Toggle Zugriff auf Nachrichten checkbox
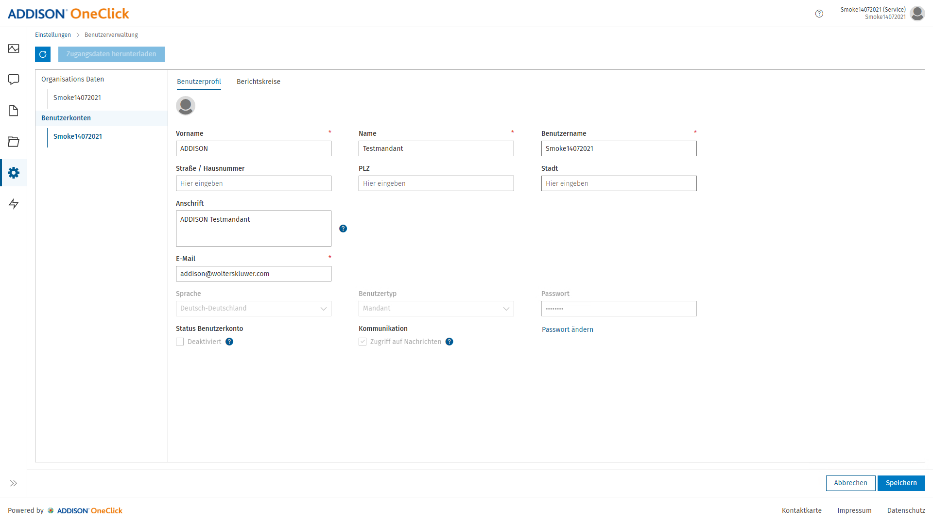The width and height of the screenshot is (933, 524). click(x=363, y=342)
